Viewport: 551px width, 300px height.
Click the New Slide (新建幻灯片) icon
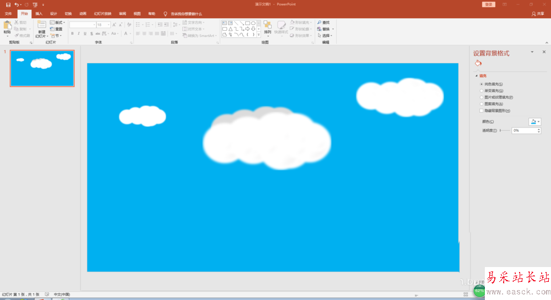coord(42,25)
